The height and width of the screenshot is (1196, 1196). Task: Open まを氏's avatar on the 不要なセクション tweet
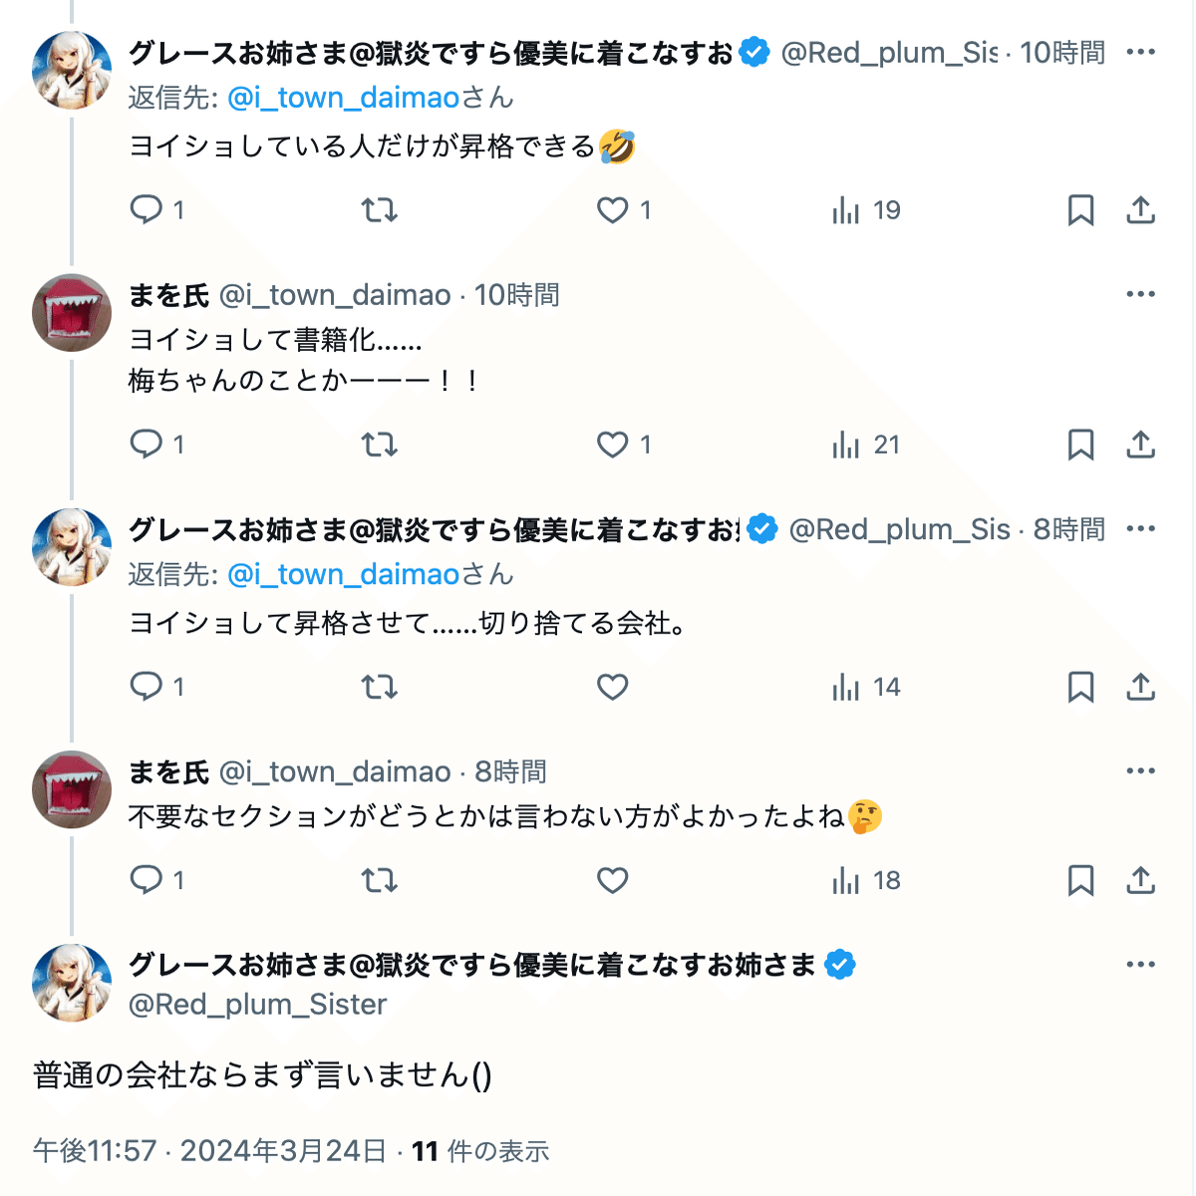72,789
